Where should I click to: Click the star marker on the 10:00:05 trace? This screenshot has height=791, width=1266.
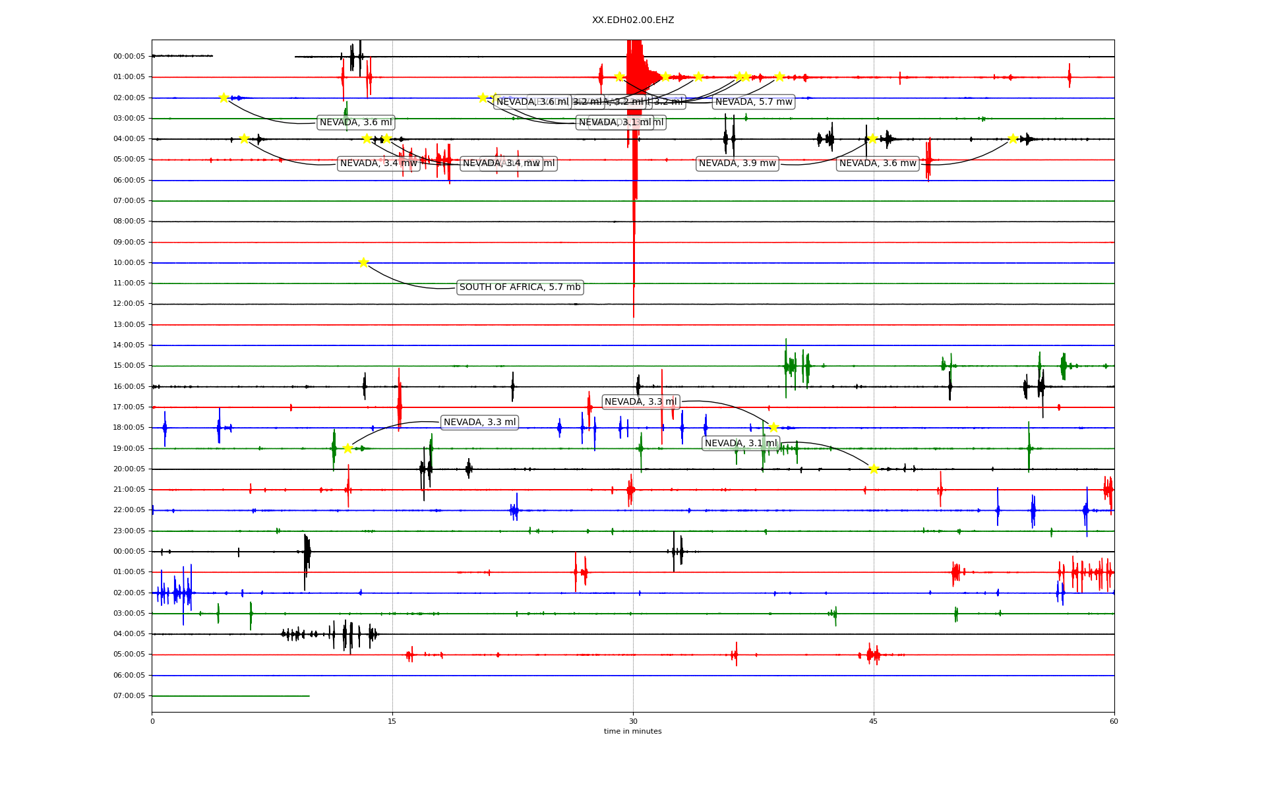pos(363,262)
